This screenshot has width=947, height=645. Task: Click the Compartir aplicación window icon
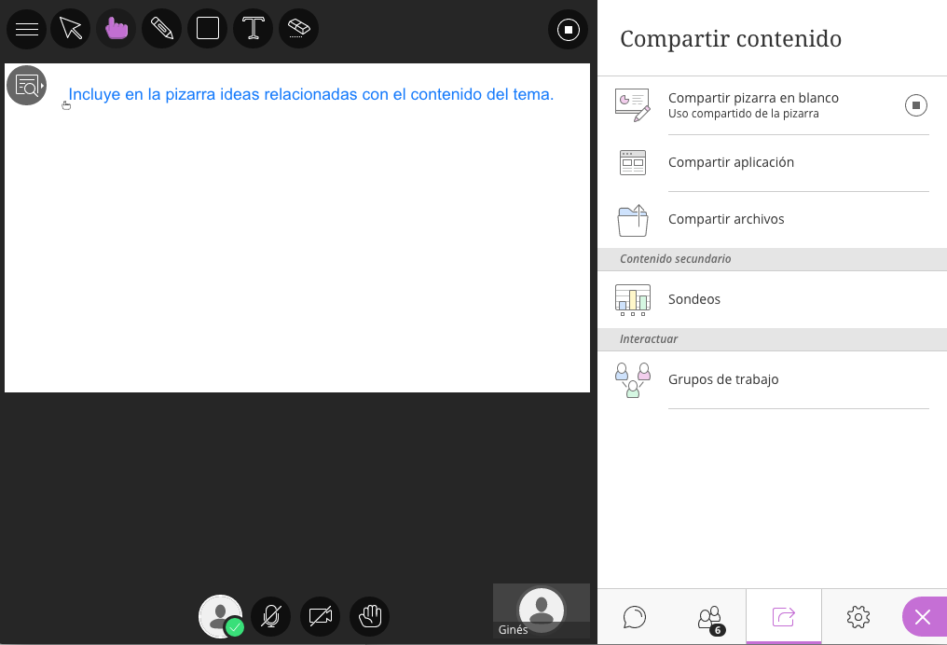(x=632, y=162)
